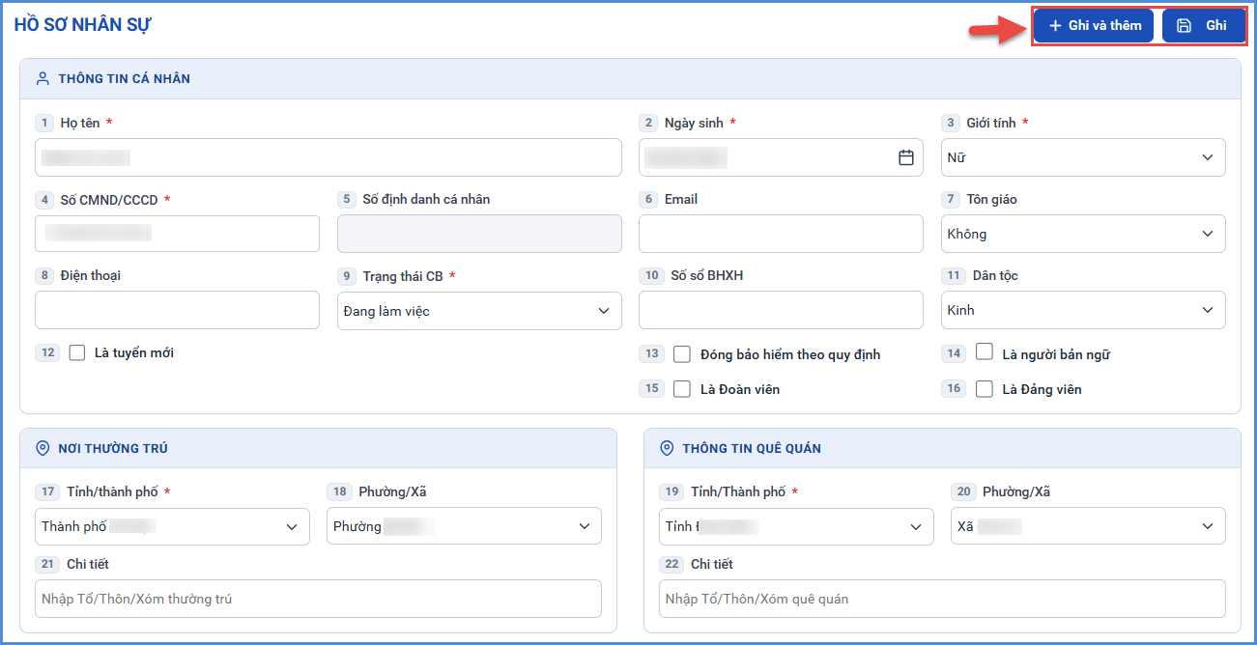Click the Ghi và thêm button
The height and width of the screenshot is (645, 1257).
click(x=1094, y=26)
